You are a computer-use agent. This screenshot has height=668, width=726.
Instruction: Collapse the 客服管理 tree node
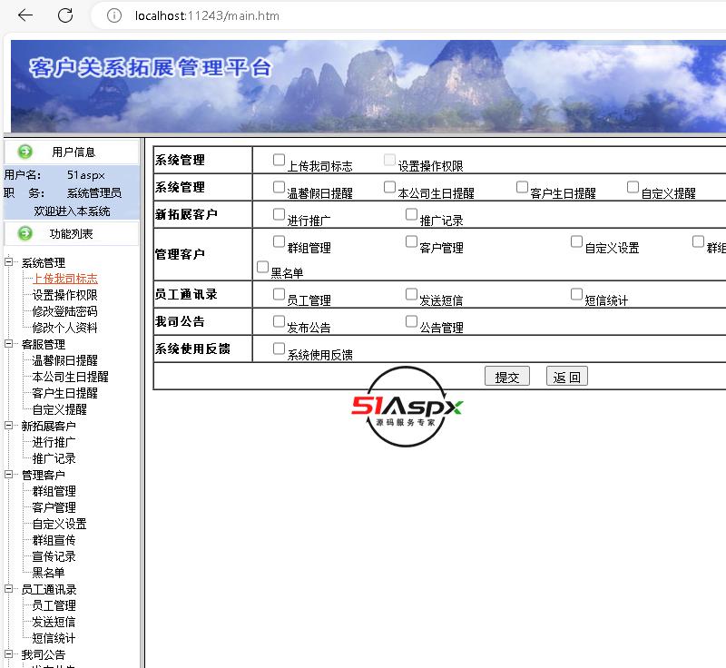point(8,343)
